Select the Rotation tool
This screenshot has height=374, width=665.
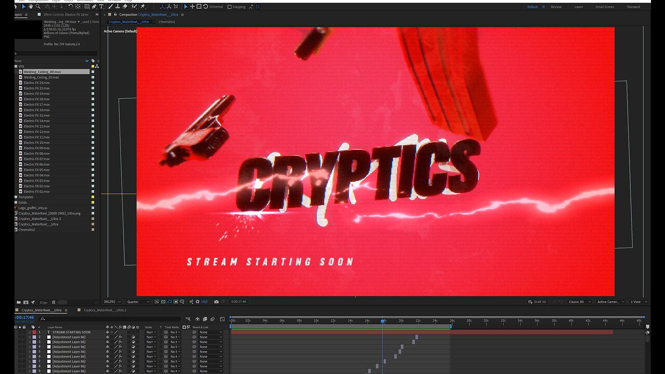[x=71, y=7]
